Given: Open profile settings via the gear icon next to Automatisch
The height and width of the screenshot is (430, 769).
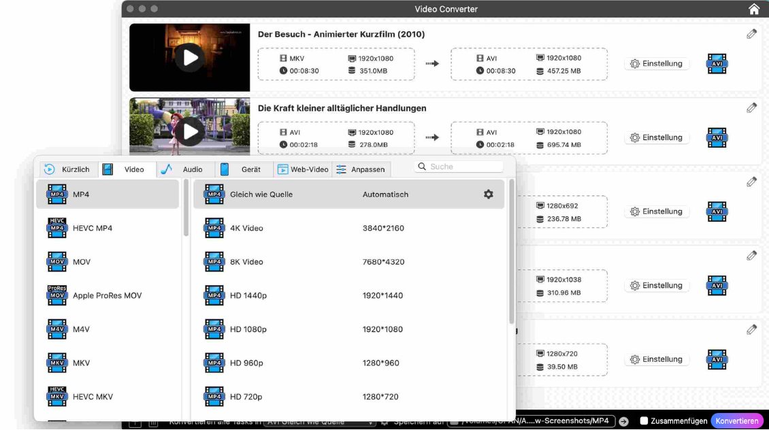Looking at the screenshot, I should click(x=488, y=194).
